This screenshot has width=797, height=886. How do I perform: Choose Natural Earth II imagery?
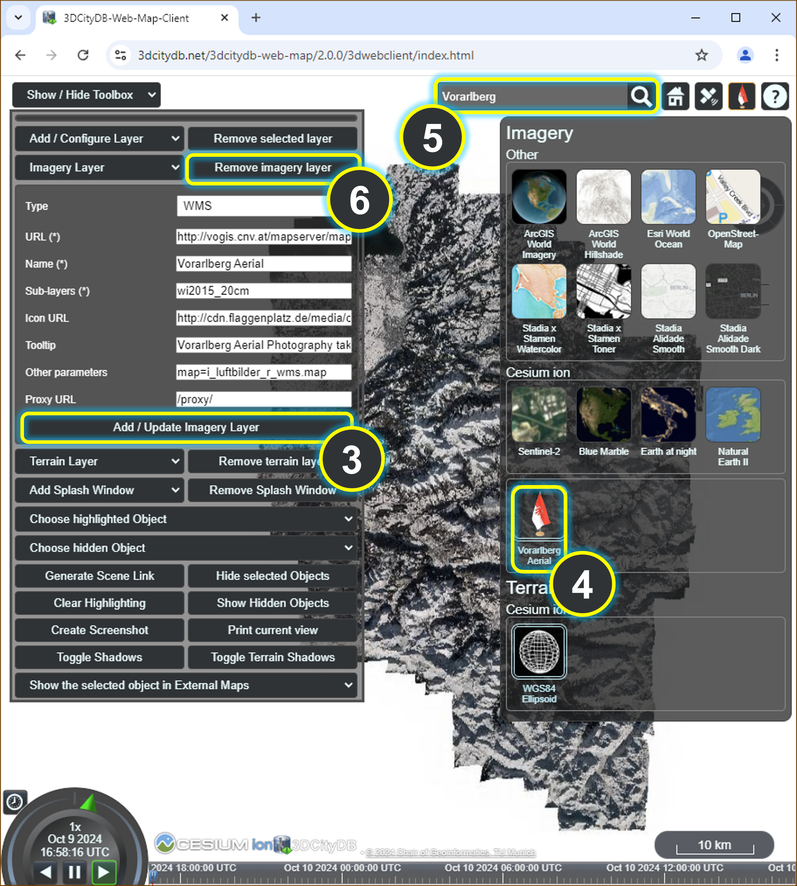point(733,415)
